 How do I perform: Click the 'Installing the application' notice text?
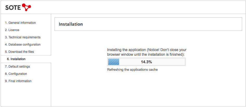click(127, 50)
